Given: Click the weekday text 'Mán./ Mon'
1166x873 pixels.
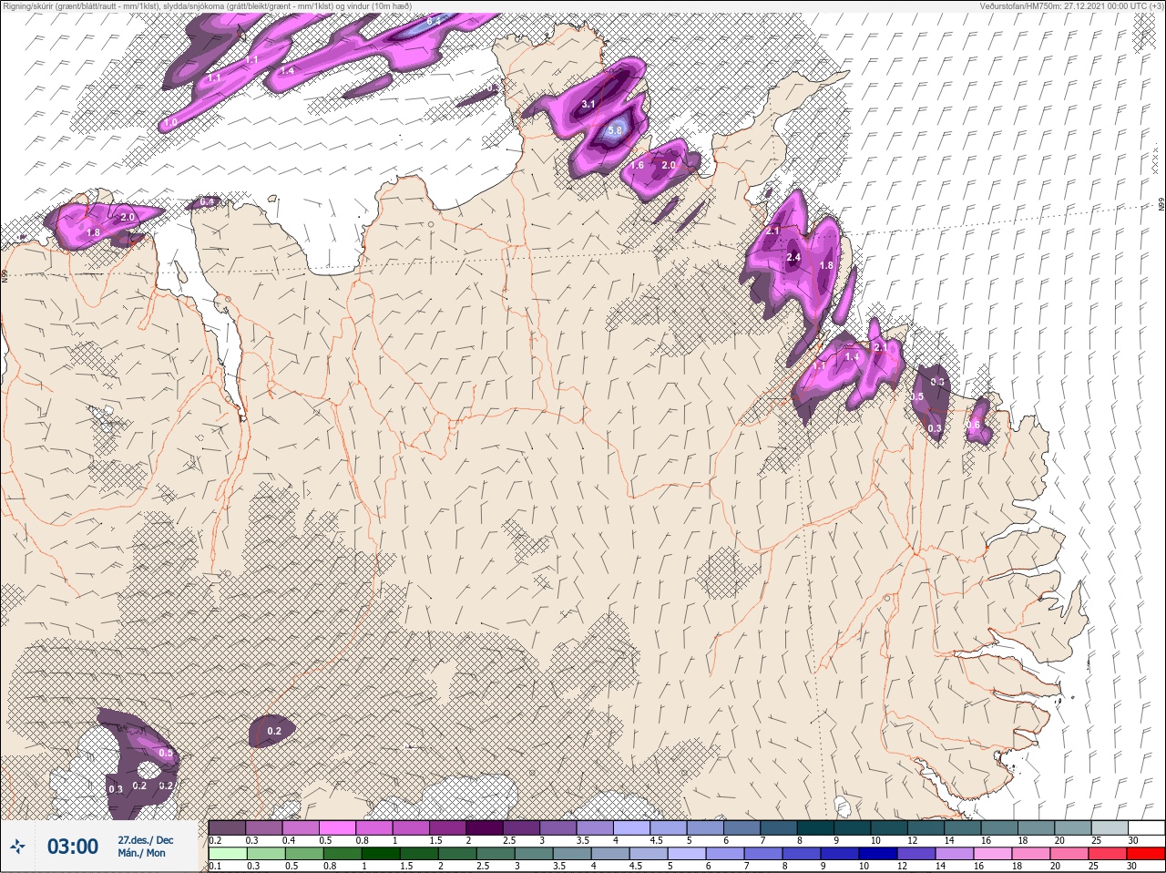Looking at the screenshot, I should point(142,854).
